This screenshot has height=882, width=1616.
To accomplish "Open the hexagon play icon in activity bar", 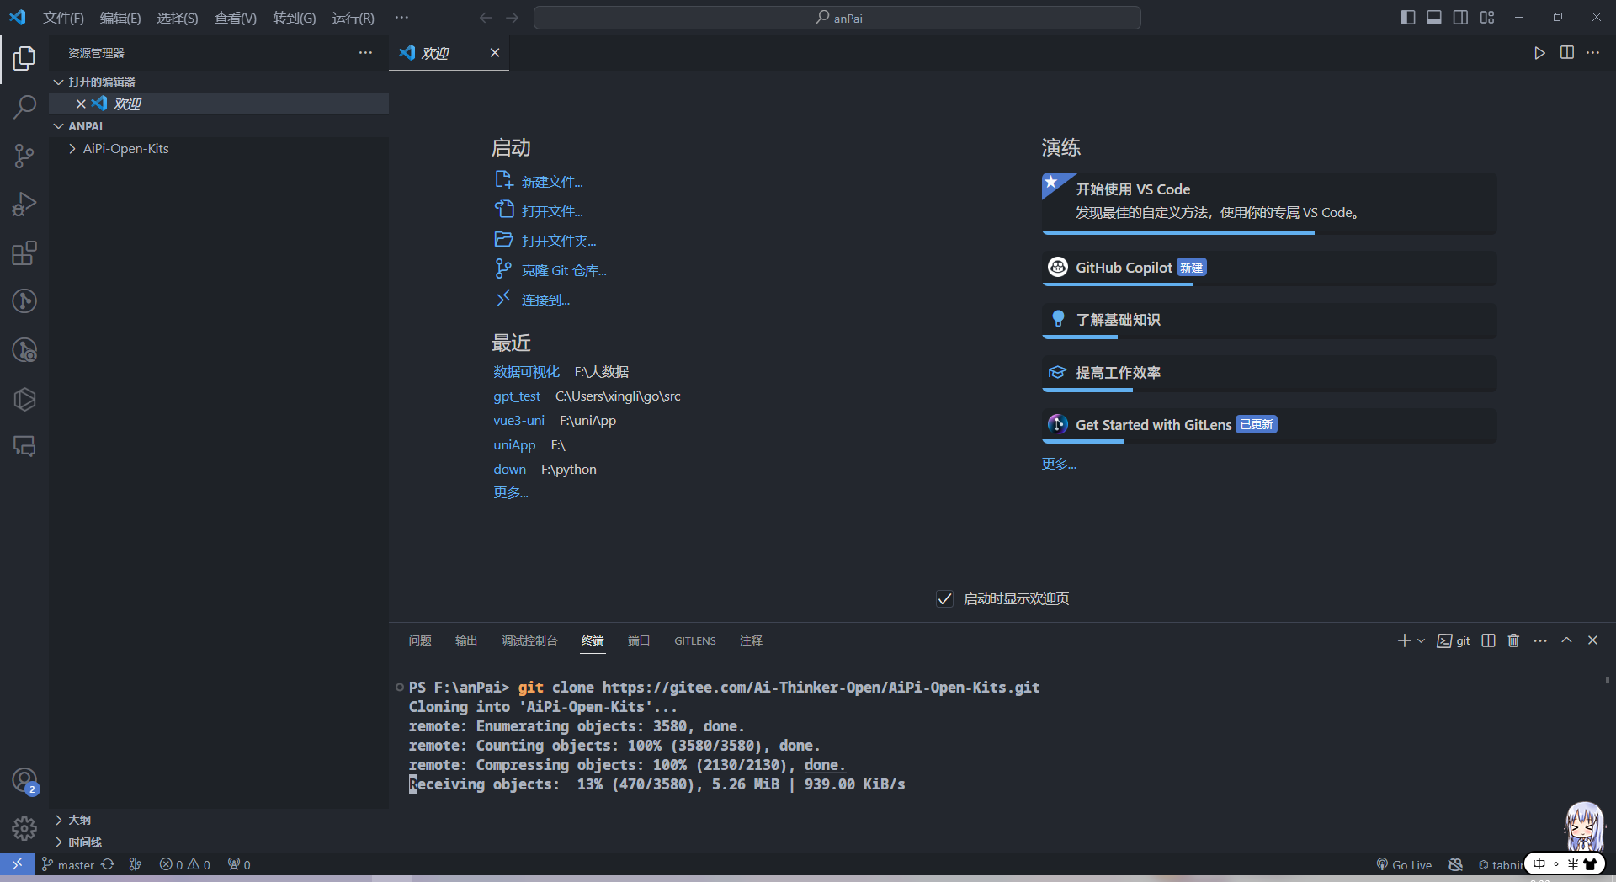I will click(24, 399).
